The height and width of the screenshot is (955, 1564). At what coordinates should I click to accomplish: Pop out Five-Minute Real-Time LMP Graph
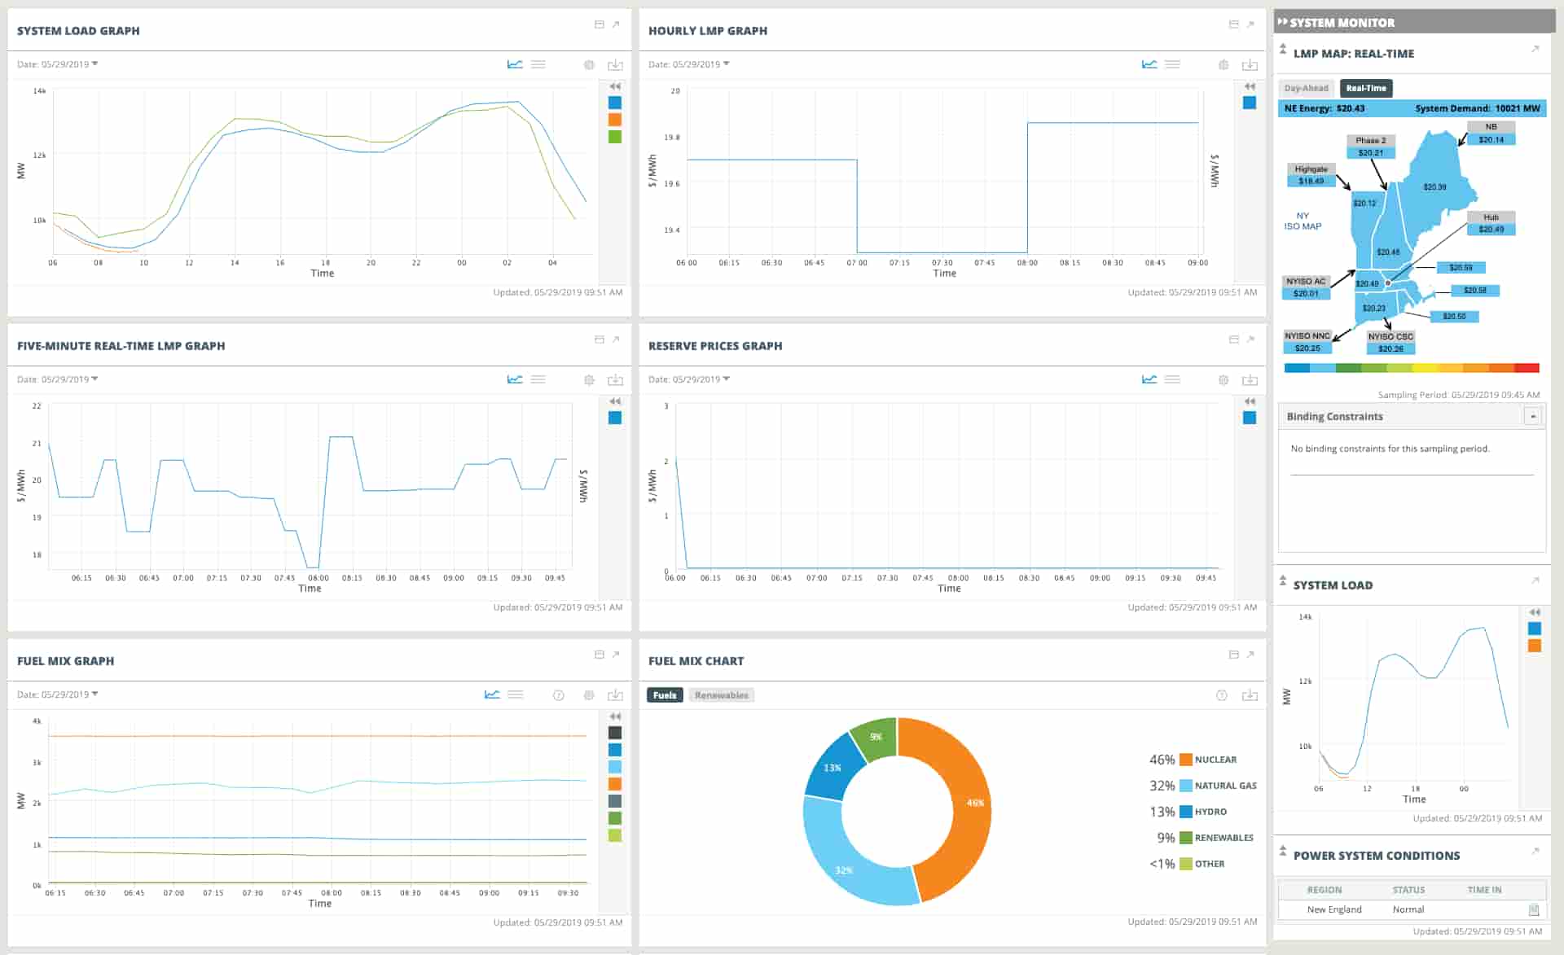(x=617, y=340)
